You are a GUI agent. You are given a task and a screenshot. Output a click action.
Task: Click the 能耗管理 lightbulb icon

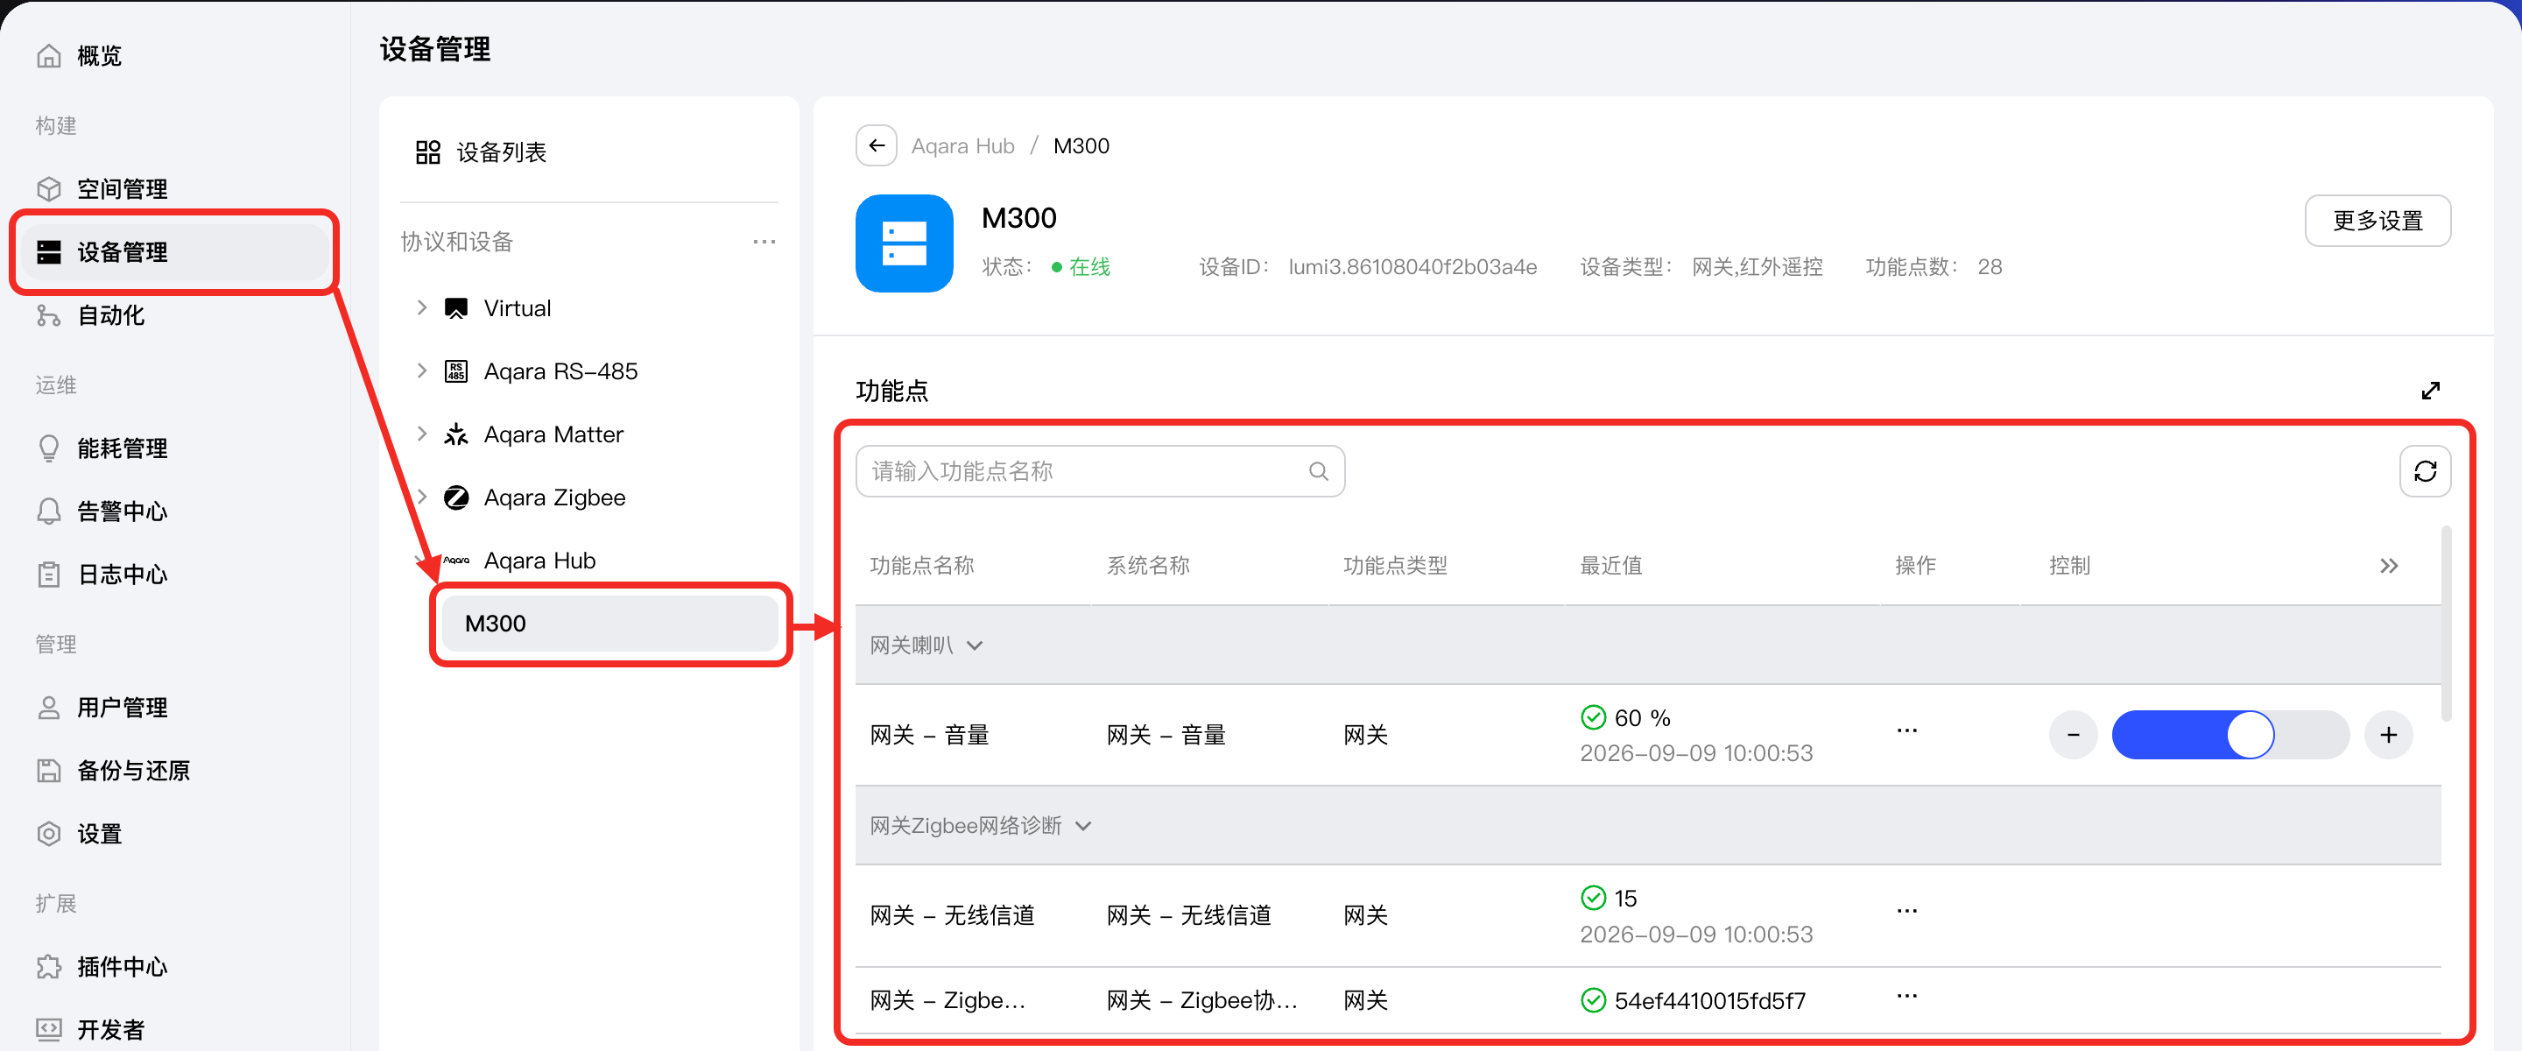pyautogui.click(x=48, y=448)
